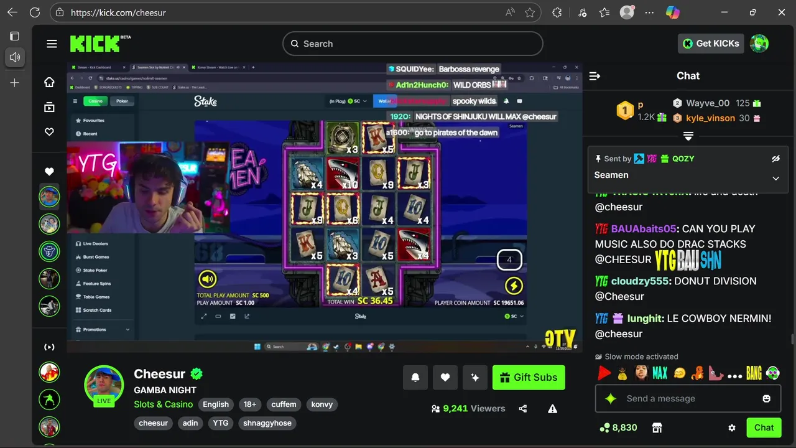
Task: Open browser Favorites list icon
Action: (x=604, y=12)
